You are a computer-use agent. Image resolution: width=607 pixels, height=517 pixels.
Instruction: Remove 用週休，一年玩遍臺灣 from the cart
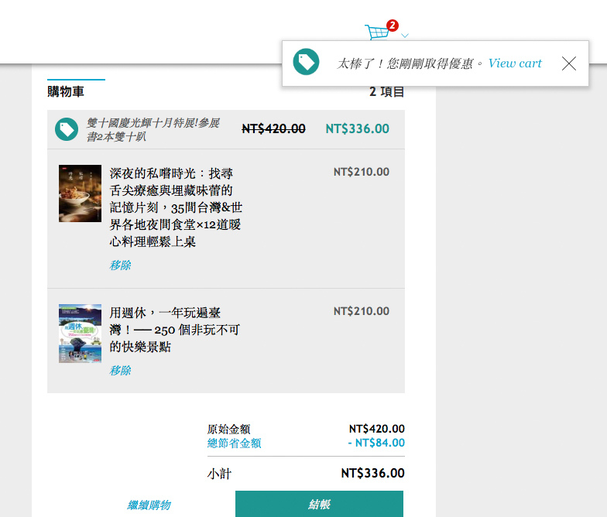(x=121, y=370)
